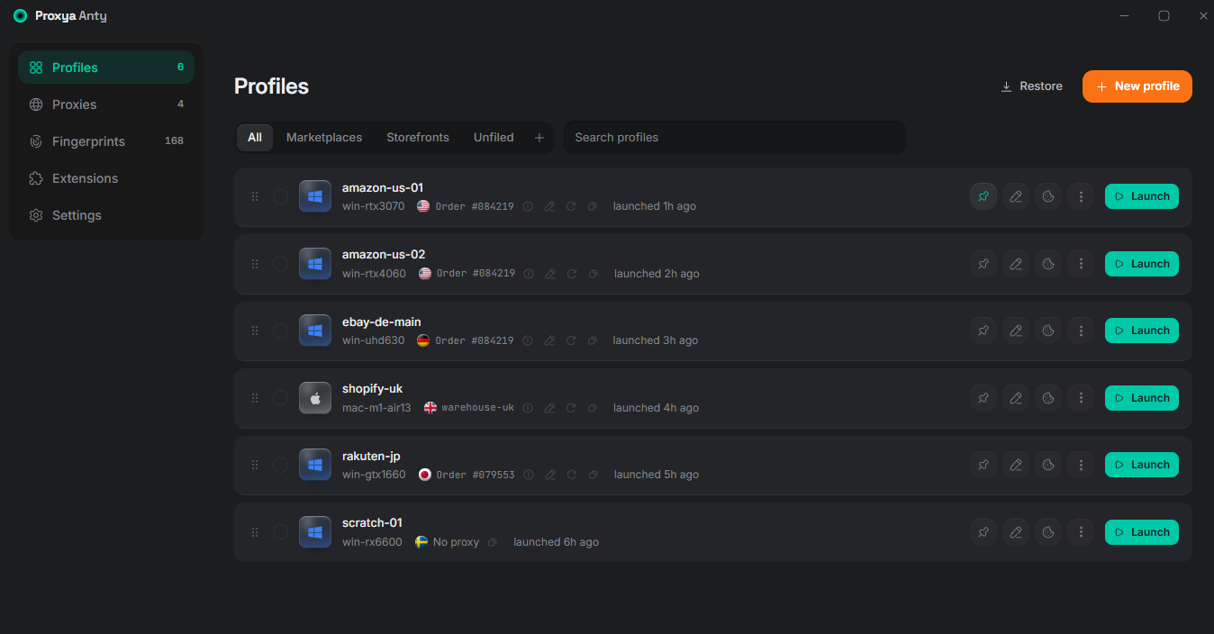The image size is (1214, 634).
Task: Tick the rakuten-jp selection circle
Action: point(280,465)
